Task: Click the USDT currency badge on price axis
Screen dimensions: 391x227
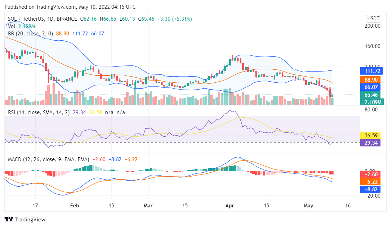Action: [373, 19]
